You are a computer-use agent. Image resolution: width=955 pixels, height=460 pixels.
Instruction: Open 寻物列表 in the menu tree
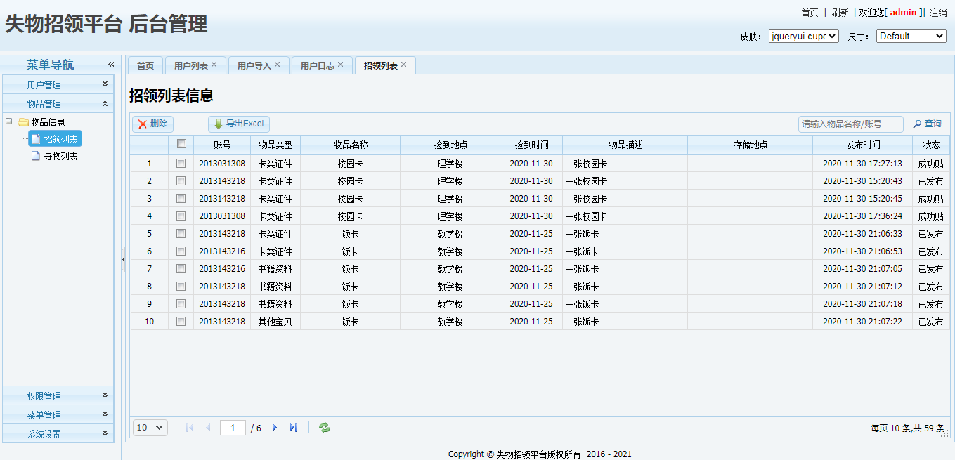(x=60, y=156)
